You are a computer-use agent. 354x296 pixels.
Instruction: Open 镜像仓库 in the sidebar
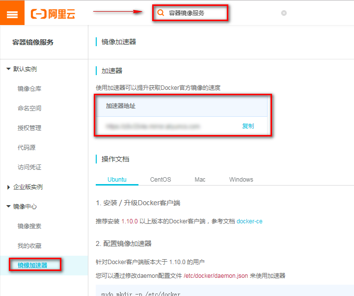pyautogui.click(x=29, y=89)
